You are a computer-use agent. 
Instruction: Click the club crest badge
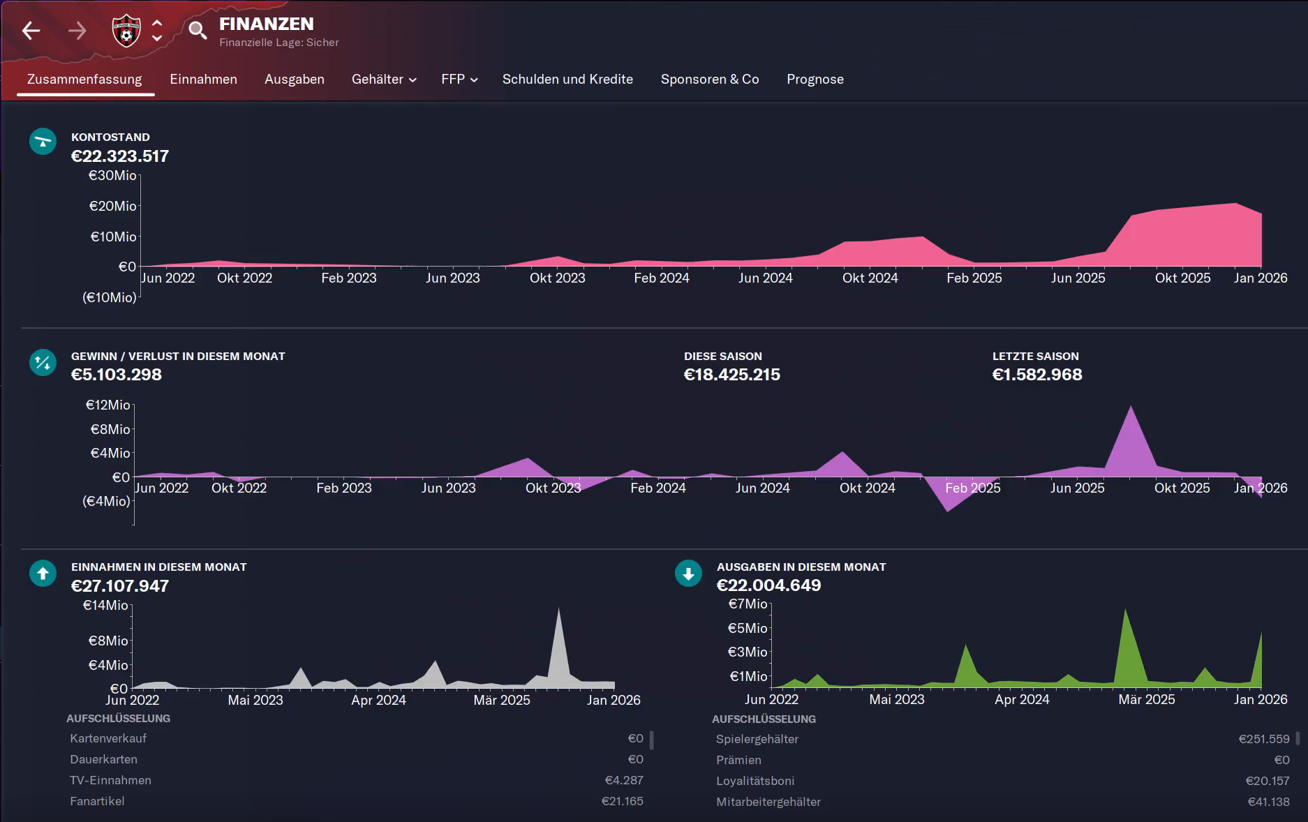[126, 31]
